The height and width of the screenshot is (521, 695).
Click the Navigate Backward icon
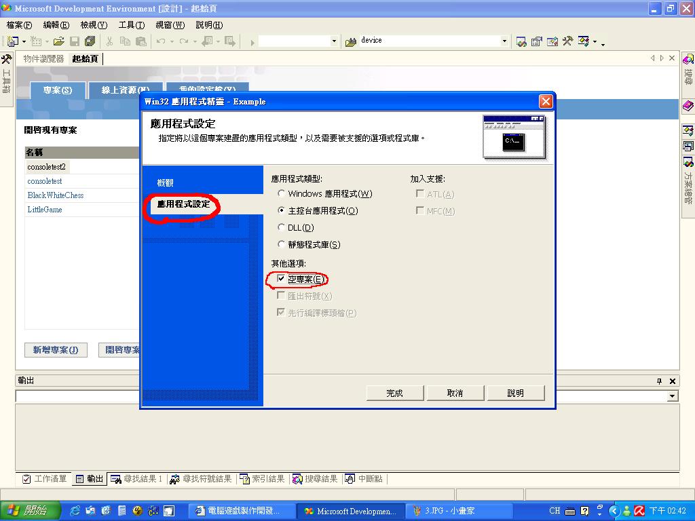[x=206, y=41]
